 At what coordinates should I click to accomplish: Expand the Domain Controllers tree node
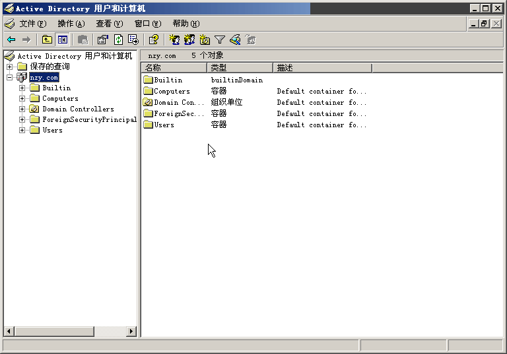22,109
